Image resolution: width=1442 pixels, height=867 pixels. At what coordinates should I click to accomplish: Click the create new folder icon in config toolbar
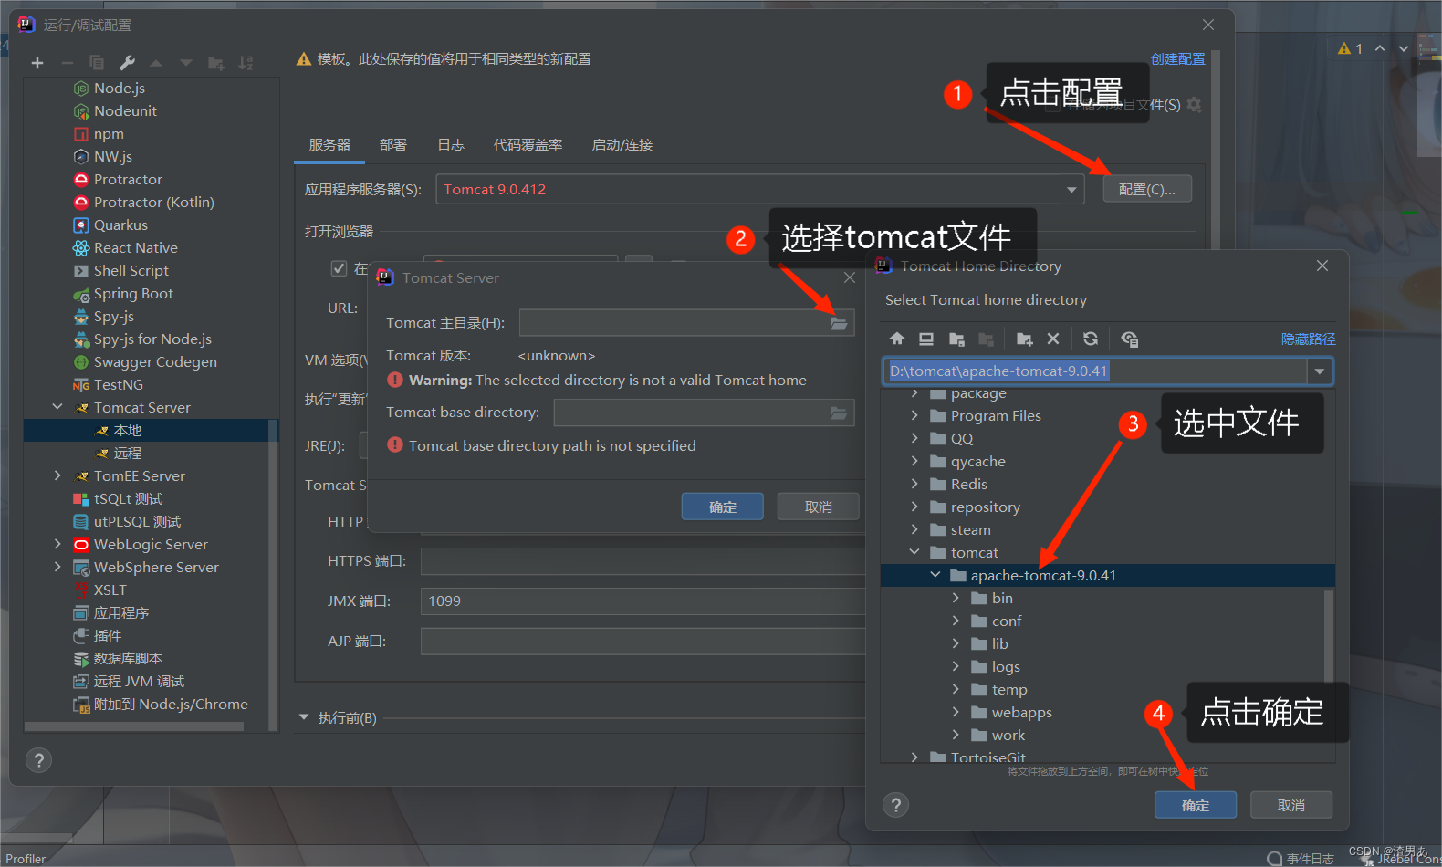[x=216, y=63]
